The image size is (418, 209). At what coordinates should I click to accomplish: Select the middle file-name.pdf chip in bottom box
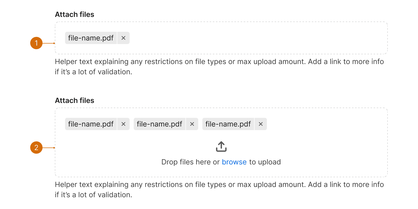tap(160, 124)
